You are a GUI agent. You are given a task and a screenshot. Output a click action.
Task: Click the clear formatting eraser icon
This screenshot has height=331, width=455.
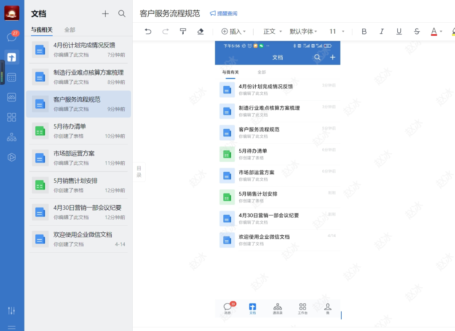coord(200,31)
